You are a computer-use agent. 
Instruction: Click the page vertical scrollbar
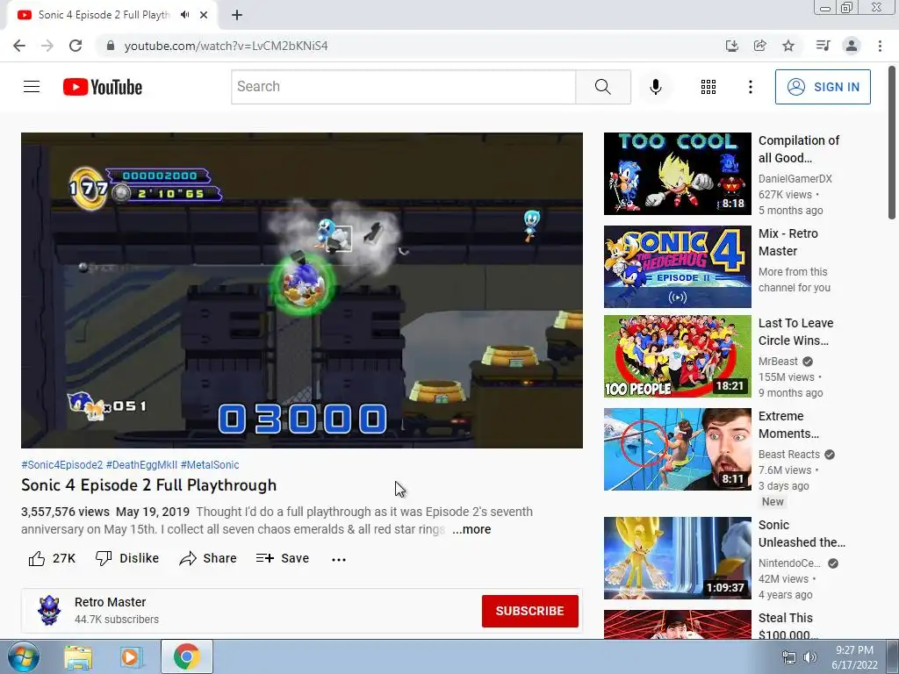tap(892, 143)
